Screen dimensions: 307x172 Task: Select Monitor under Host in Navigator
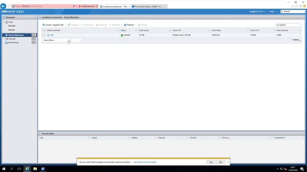tap(12, 30)
